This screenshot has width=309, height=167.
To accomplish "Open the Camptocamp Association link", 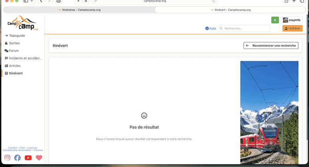I will 17,150.
